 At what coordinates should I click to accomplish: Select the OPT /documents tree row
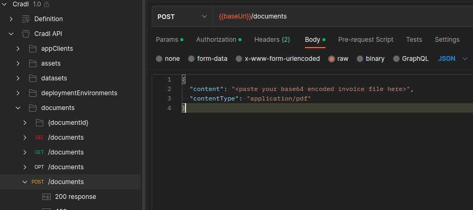pyautogui.click(x=70, y=167)
